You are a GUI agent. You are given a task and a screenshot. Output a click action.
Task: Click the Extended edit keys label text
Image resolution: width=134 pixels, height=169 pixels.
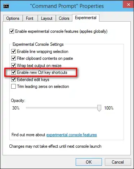pos(33,80)
